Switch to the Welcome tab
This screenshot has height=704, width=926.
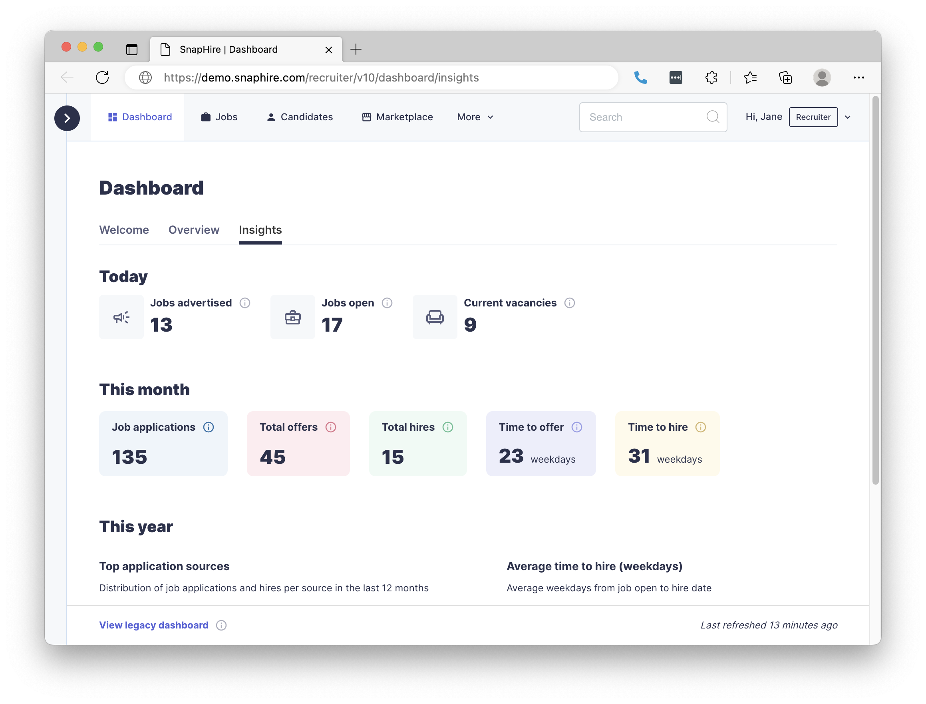tap(124, 230)
